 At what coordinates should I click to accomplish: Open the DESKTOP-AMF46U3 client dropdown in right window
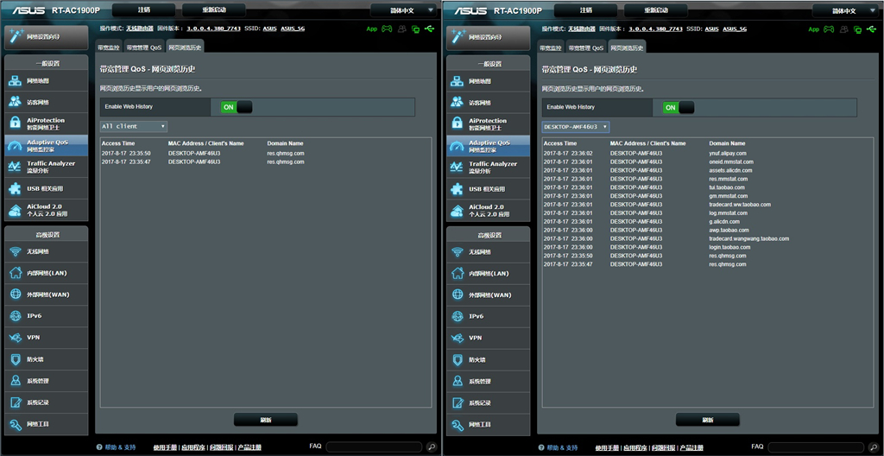click(576, 127)
